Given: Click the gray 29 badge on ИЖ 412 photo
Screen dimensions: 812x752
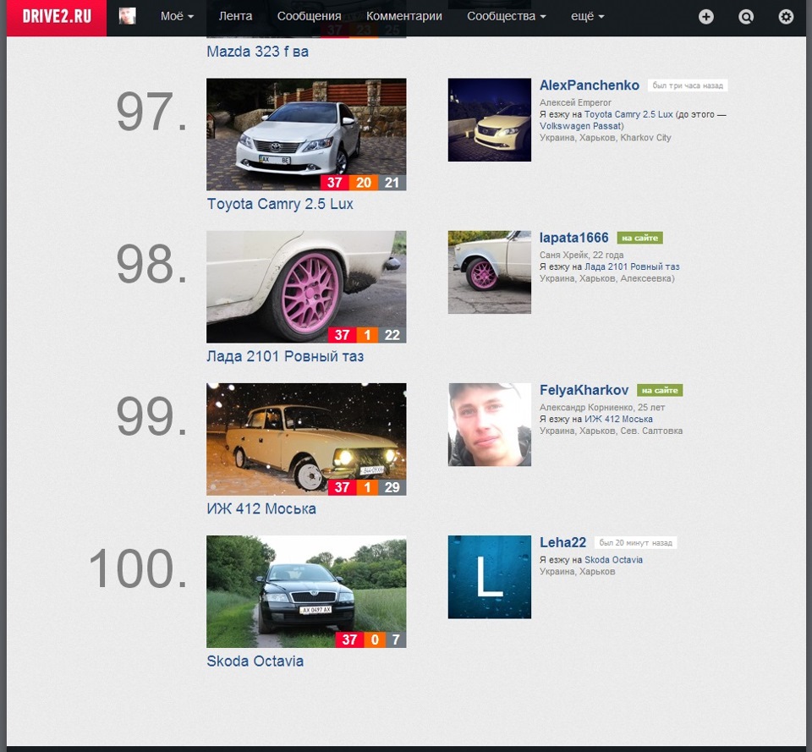Looking at the screenshot, I should (392, 487).
